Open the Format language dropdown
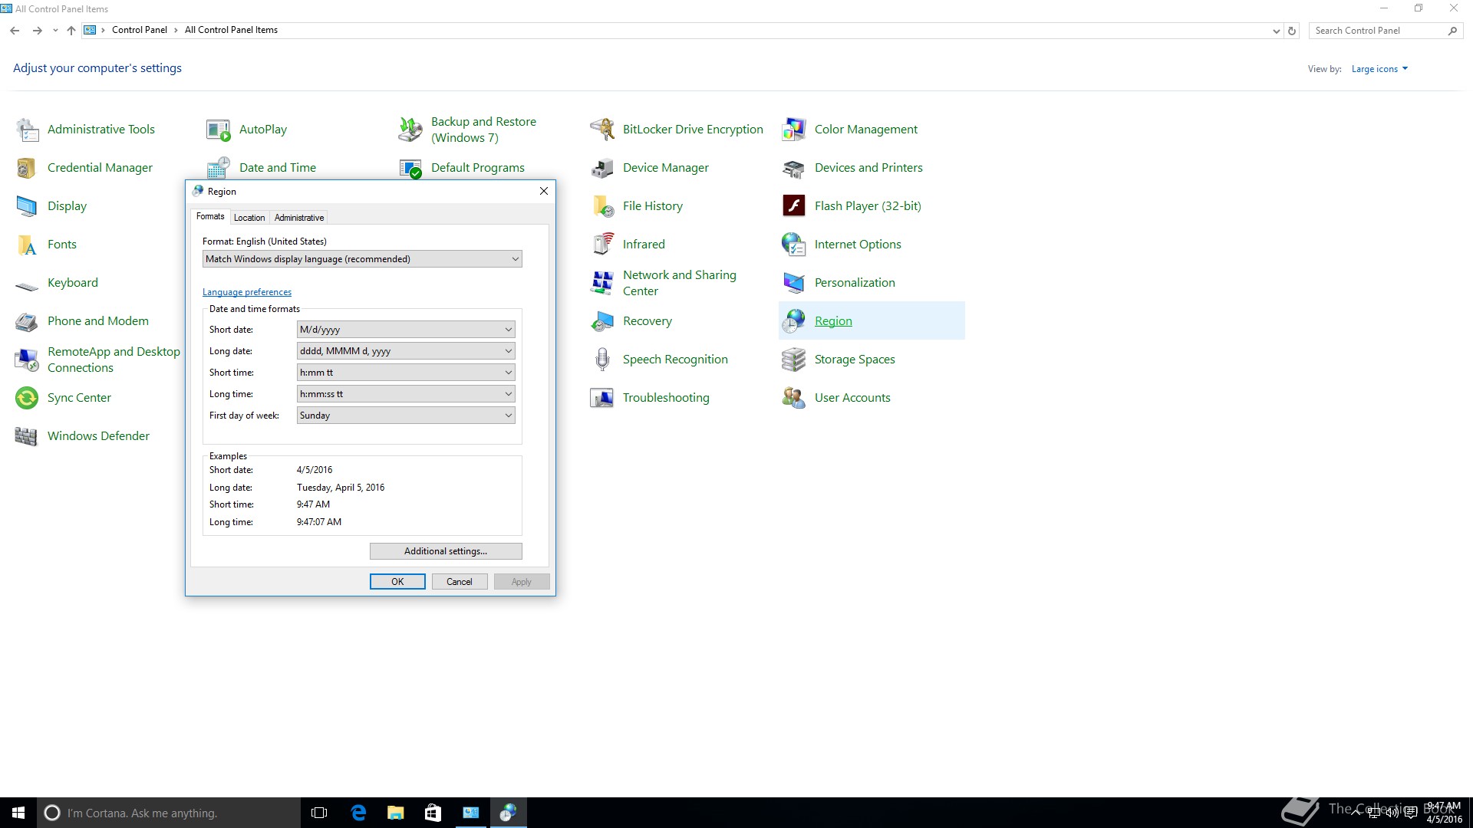Viewport: 1473px width, 828px height. point(362,259)
